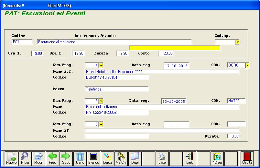This screenshot has height=168, width=260.
Task: Click the bottom Durata field 0,00
Action: [x=233, y=137]
